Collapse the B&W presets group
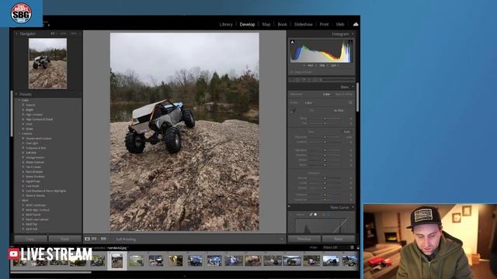Viewport: 497px width, 279px height. pyautogui.click(x=19, y=201)
